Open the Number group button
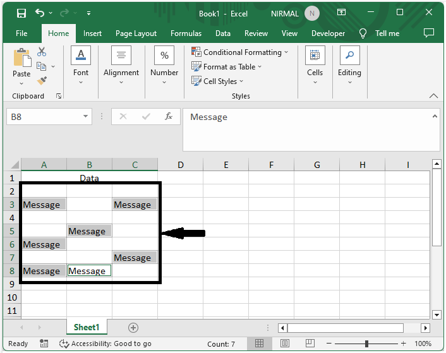 coord(164,66)
